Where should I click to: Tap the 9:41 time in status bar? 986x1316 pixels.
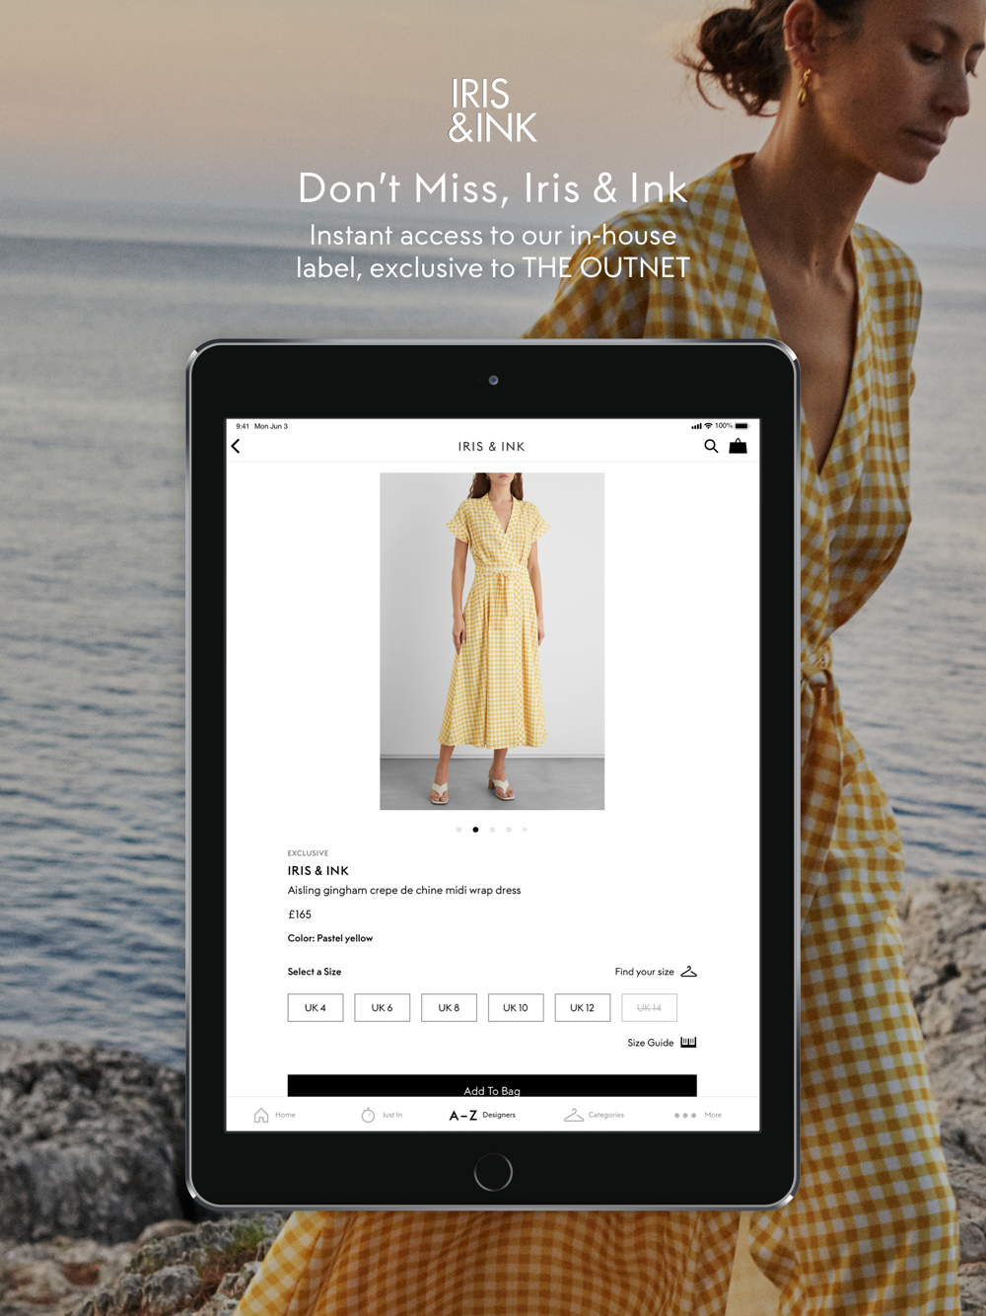tap(243, 426)
